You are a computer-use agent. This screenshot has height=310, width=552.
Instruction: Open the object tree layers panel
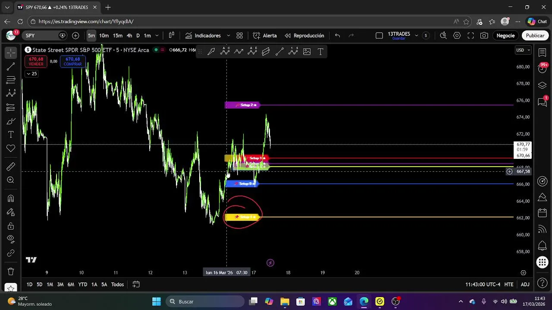(x=543, y=85)
